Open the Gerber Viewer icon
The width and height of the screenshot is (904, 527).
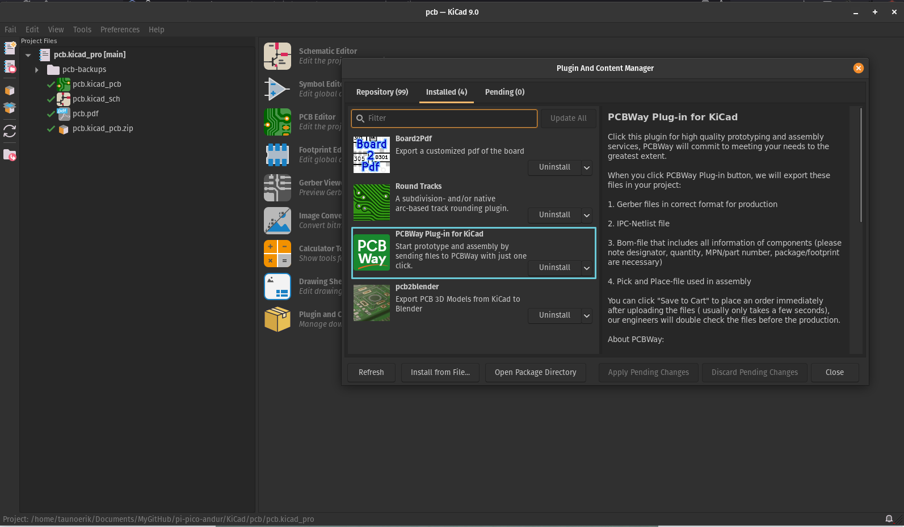pos(277,188)
